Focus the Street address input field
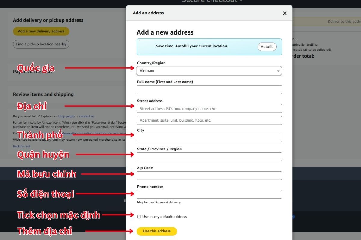This screenshot has height=240, width=361. (209, 109)
